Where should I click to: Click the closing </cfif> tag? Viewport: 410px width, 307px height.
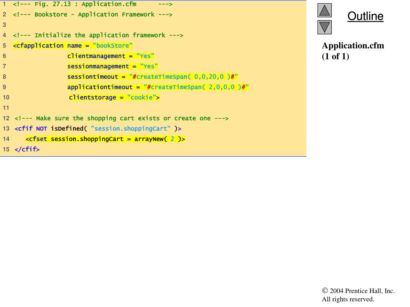click(x=27, y=150)
